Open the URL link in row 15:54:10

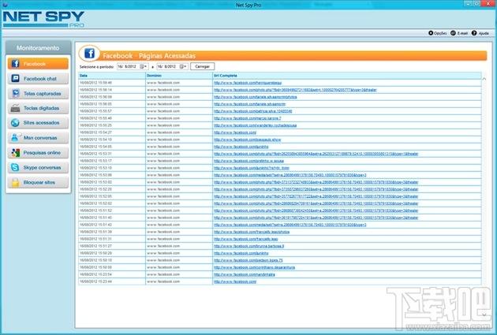247,140
